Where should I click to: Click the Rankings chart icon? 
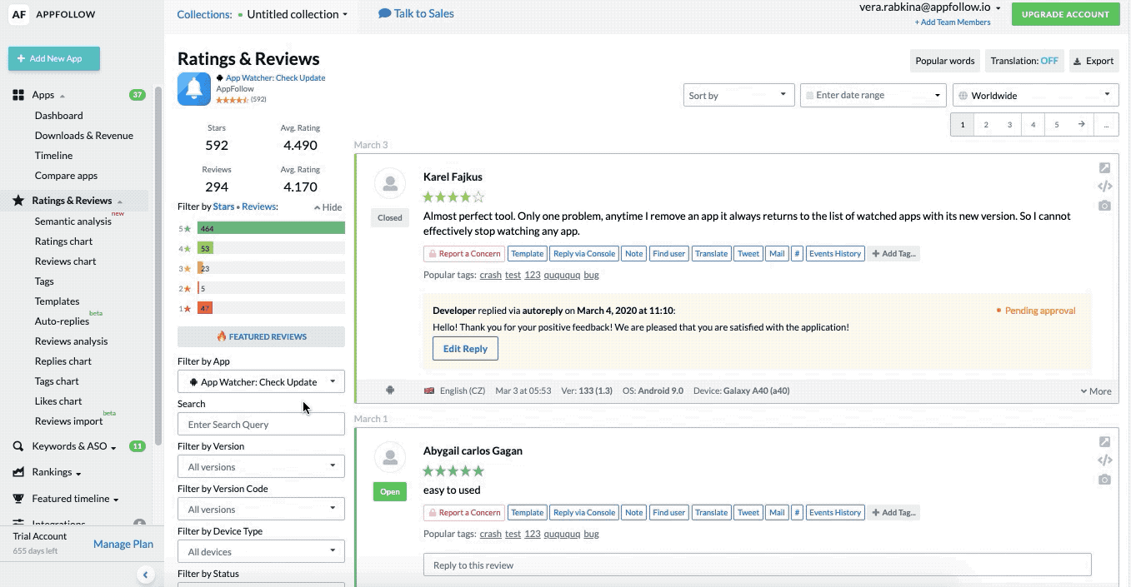(x=18, y=472)
